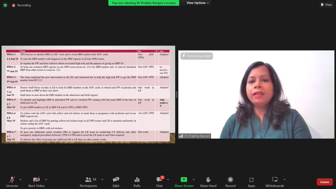Click the red Recording indicator
Image resolution: width=336 pixels, height=189 pixels.
click(x=21, y=5)
